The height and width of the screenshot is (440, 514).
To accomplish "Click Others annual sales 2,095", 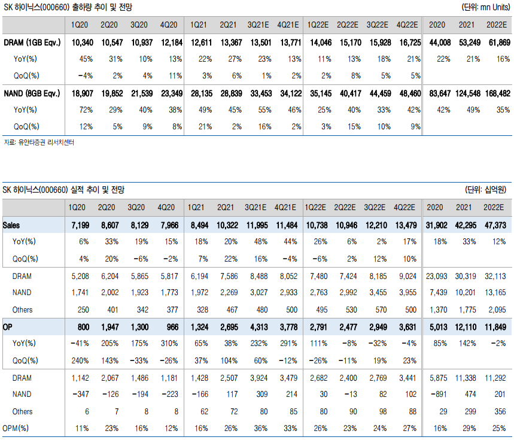I will click(x=497, y=310).
